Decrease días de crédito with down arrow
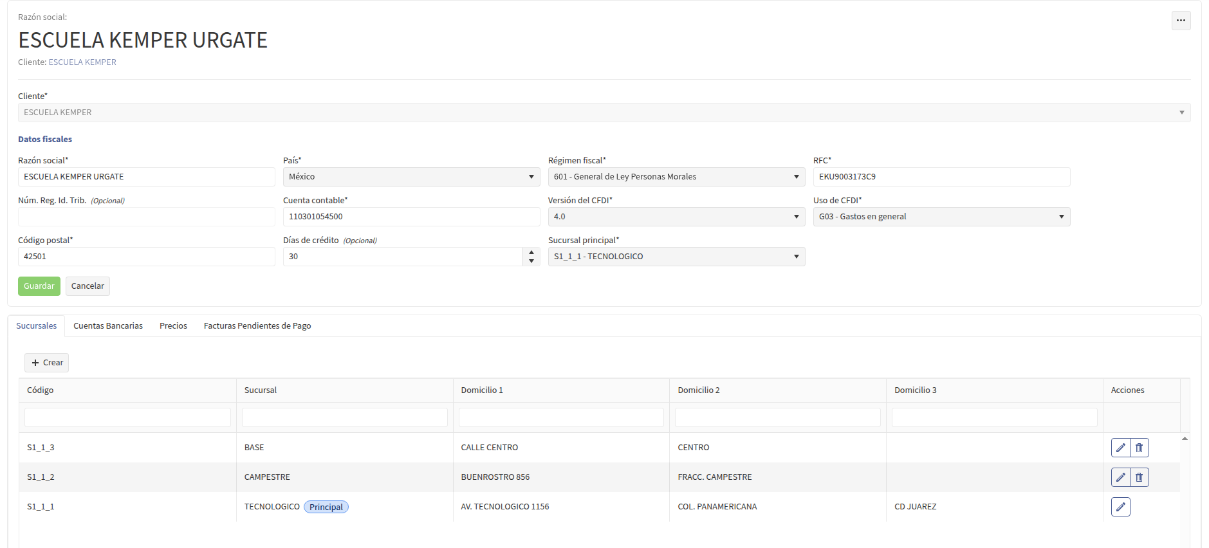Viewport: 1209px width, 548px height. click(531, 261)
